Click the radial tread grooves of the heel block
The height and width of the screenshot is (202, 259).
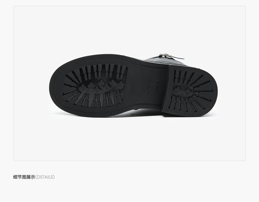[x=192, y=90]
